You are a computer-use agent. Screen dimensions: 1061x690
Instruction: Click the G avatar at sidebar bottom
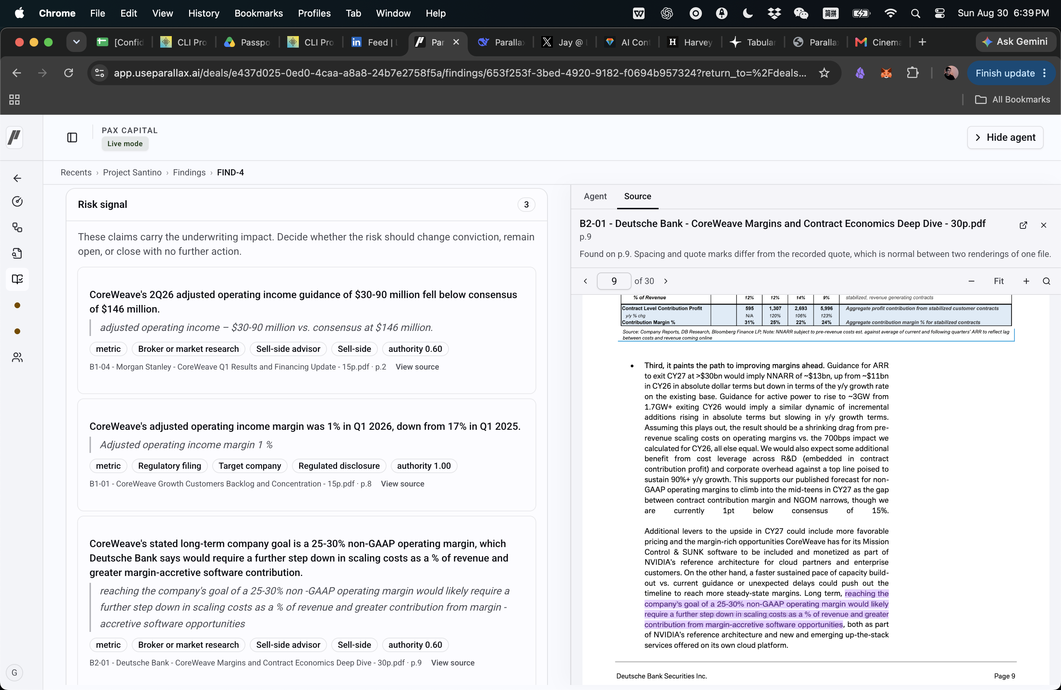(14, 672)
